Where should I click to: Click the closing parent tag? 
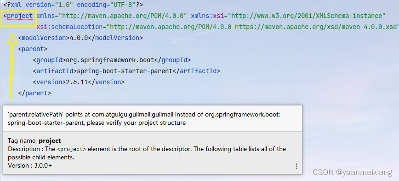34,93
